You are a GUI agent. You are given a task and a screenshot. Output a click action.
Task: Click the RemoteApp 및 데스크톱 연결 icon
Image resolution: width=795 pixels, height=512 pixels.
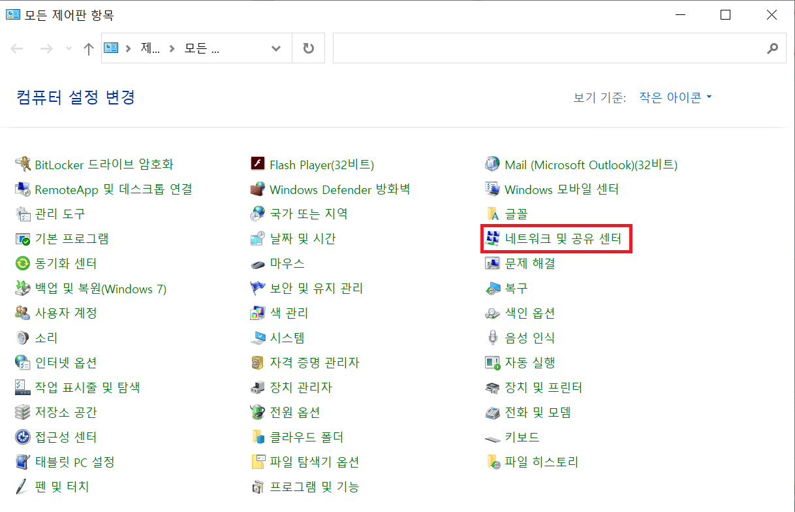click(x=23, y=189)
